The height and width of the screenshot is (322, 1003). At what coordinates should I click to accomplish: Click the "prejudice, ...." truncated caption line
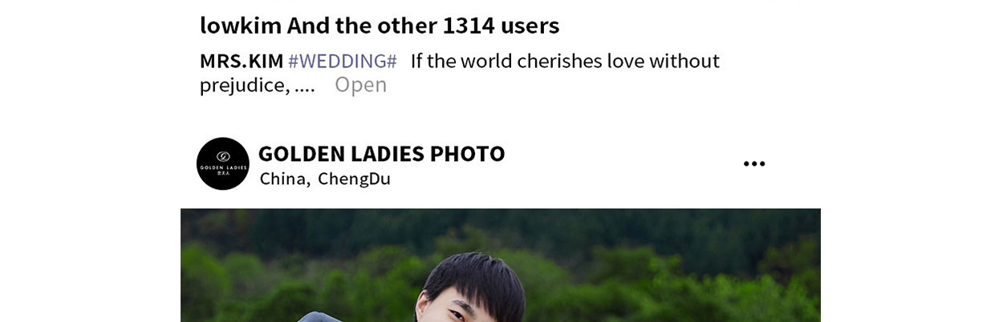click(x=258, y=85)
